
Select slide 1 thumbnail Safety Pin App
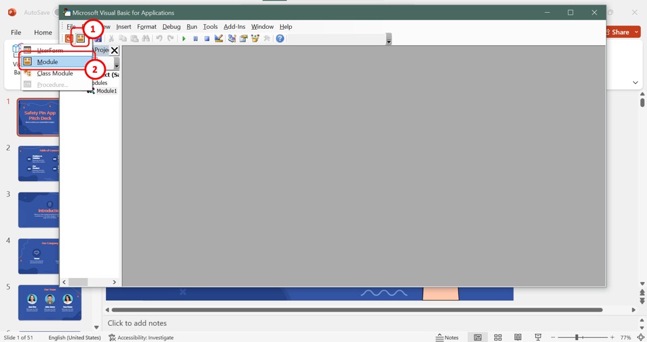38,117
